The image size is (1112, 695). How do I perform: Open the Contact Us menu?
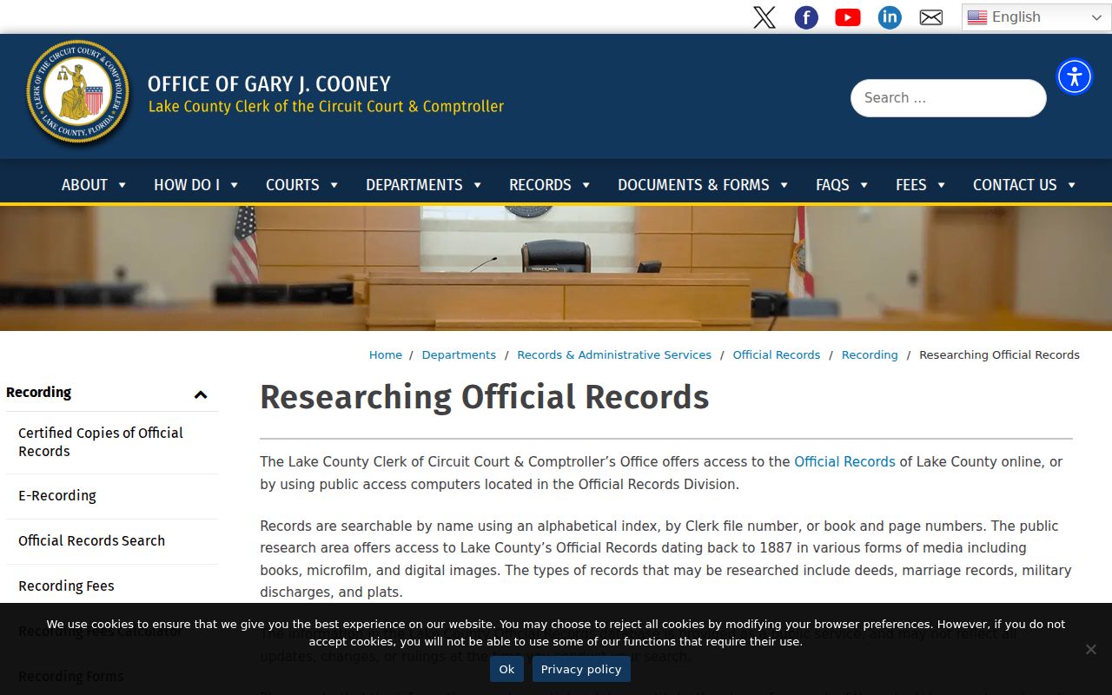pyautogui.click(x=1024, y=184)
